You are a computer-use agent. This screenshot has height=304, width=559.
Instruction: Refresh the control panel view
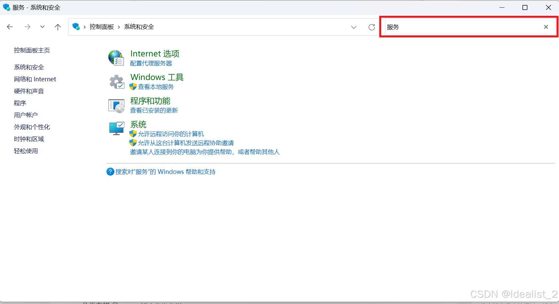372,27
